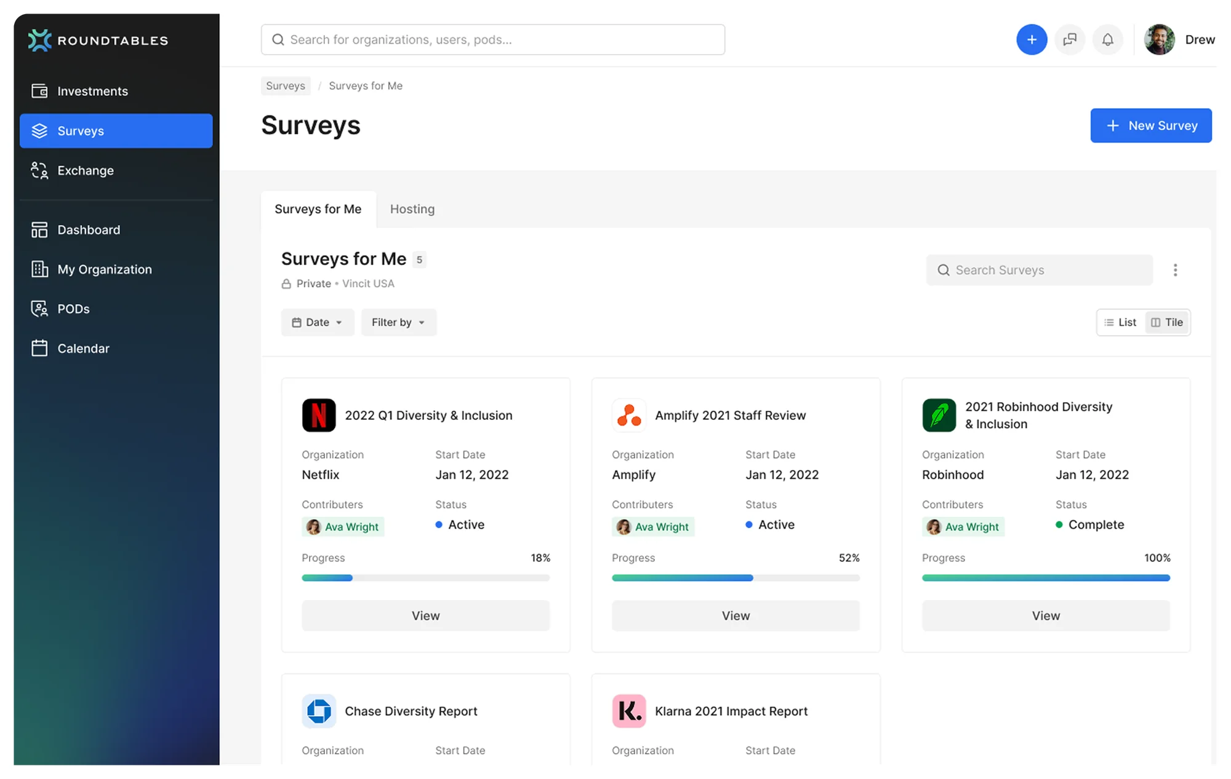Open 2022 Q1 Diversity & Inclusion title

coord(428,415)
